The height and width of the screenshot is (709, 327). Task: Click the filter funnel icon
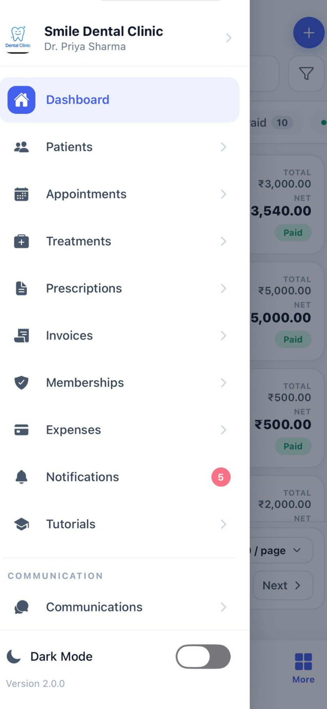[x=306, y=74]
